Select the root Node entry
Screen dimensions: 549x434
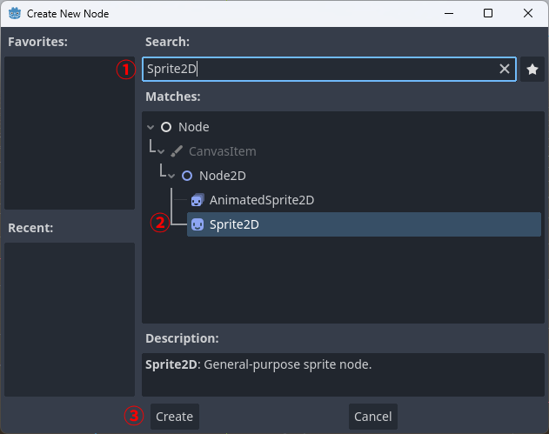(194, 127)
